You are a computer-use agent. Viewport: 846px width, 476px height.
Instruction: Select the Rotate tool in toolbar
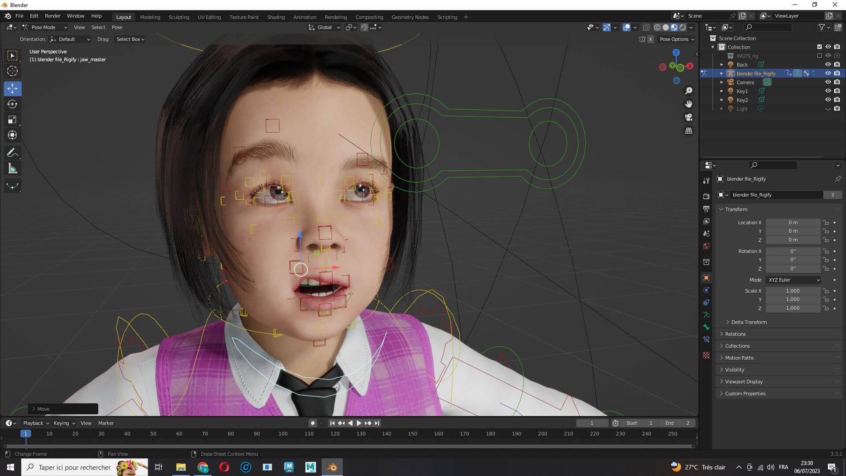click(x=12, y=104)
